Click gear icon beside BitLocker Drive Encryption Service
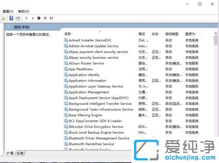Image resolution: width=219 pixels, height=163 pixels. tap(66, 127)
